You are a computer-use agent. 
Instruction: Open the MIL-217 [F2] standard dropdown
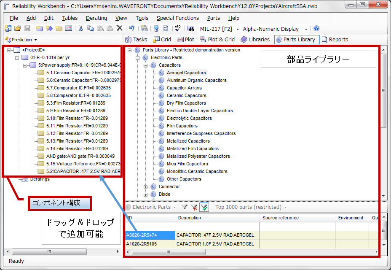tap(238, 29)
